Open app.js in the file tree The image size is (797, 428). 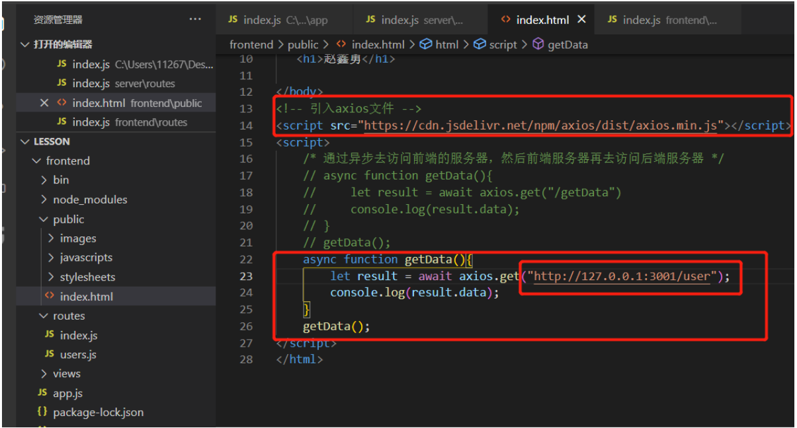tap(68, 393)
